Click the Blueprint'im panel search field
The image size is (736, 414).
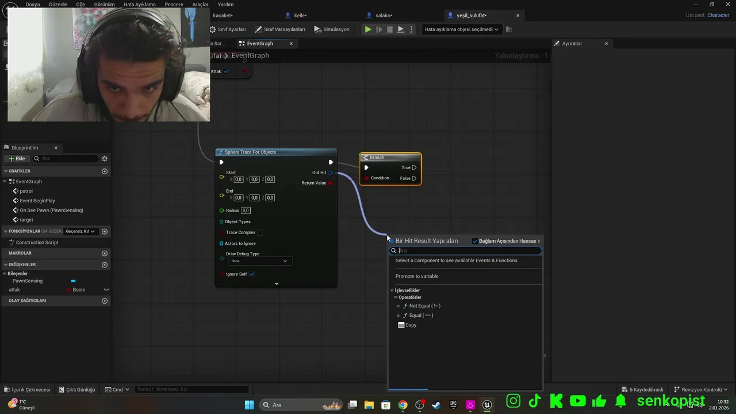pos(66,159)
